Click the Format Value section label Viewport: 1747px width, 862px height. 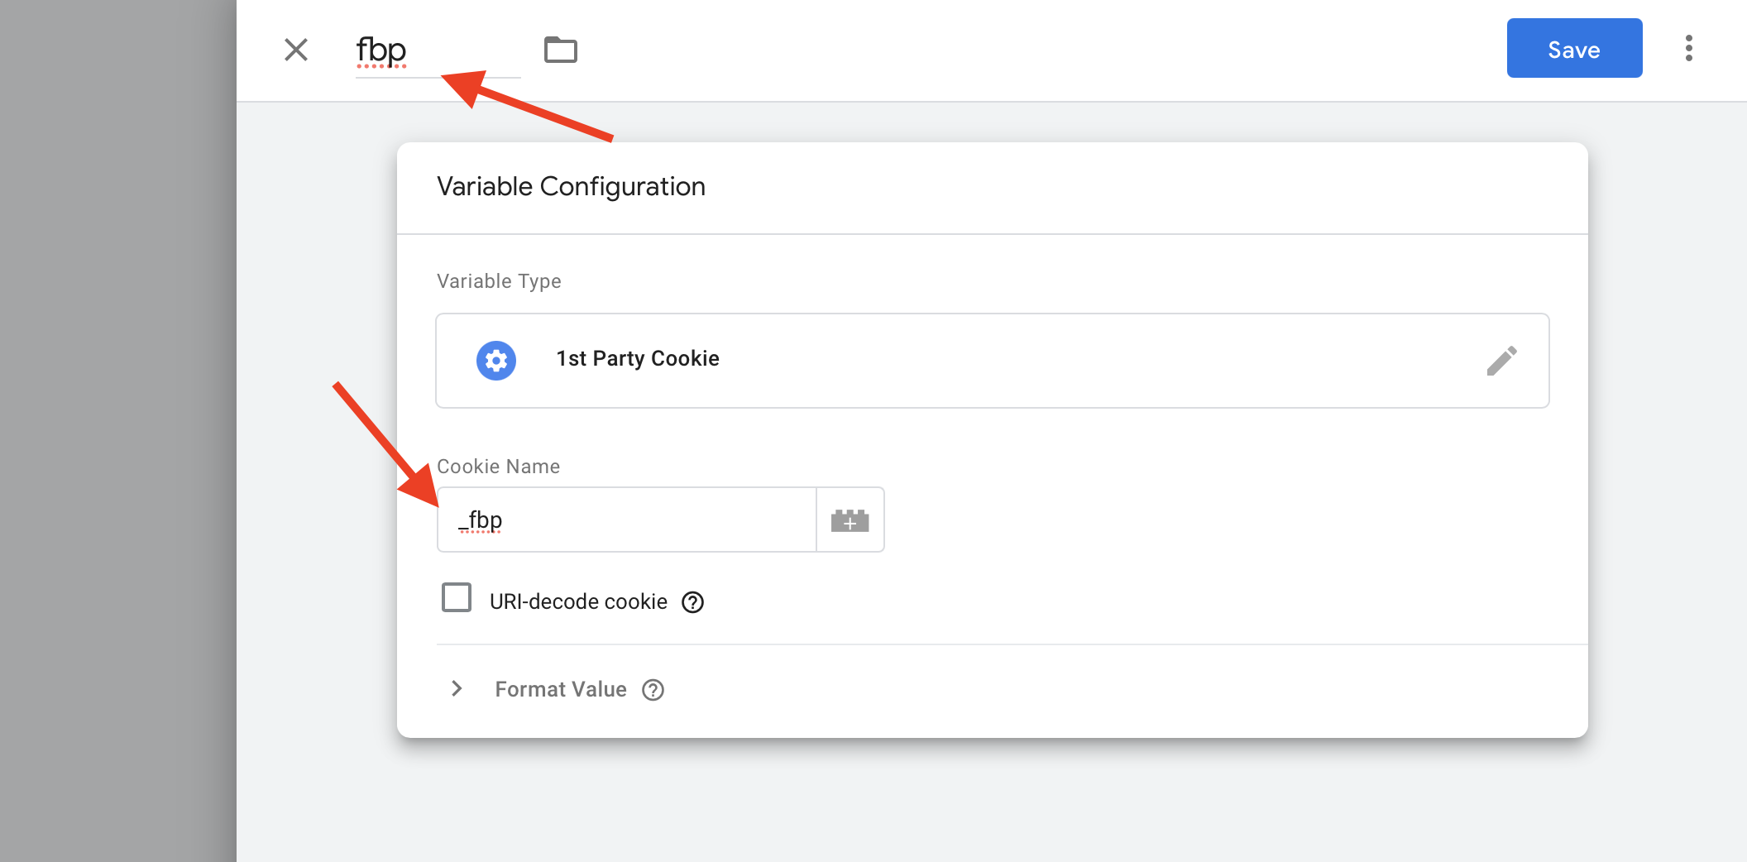pos(561,689)
